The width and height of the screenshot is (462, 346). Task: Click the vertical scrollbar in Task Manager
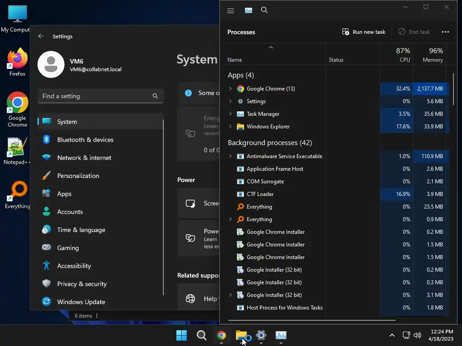[x=453, y=89]
